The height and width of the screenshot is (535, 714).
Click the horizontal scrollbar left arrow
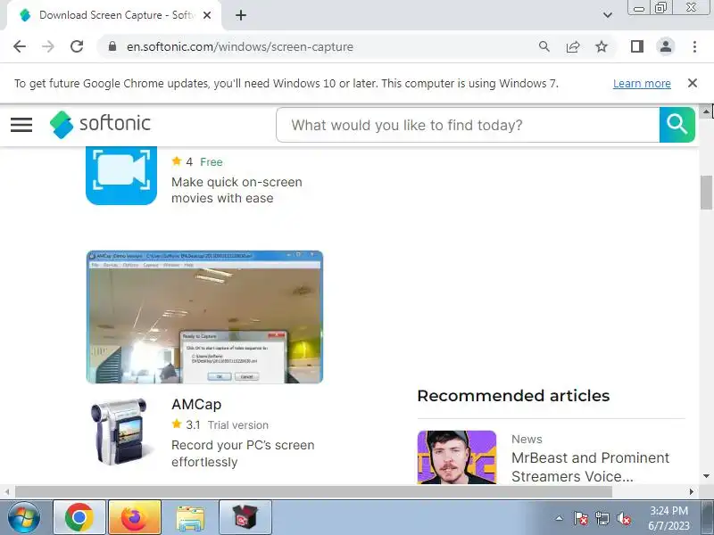coord(7,492)
